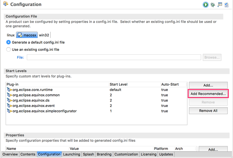Select org.eclipse.equinox.simpleconfigurator plug-in icon
Viewport: 233px width, 158px height.
click(9, 111)
